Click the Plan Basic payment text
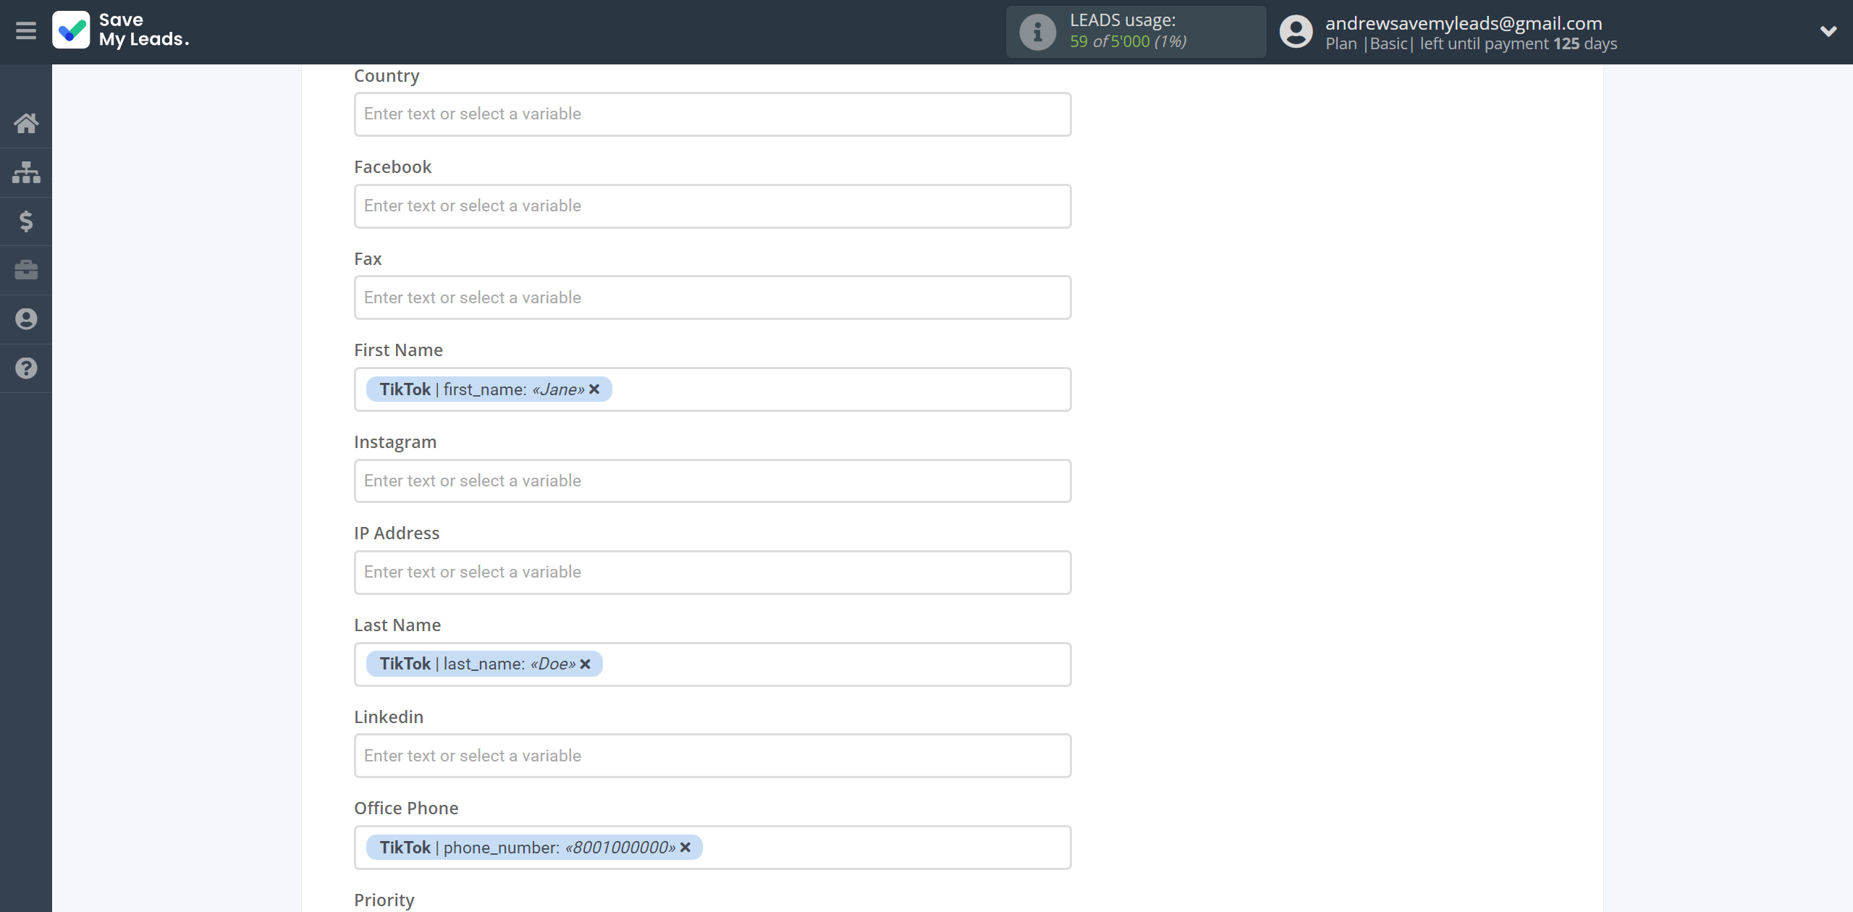Image resolution: width=1853 pixels, height=912 pixels. 1471,43
